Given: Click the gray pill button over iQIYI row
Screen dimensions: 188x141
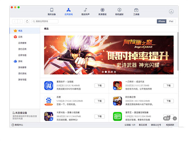Looking at the screenshot, I should click(167, 118).
